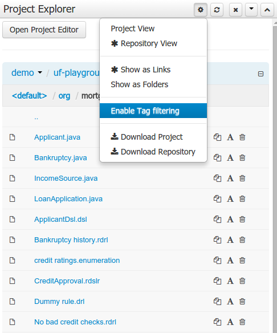Rename credit ratings.enumeration using the A icon
This screenshot has width=277, height=333.
pyautogui.click(x=230, y=261)
